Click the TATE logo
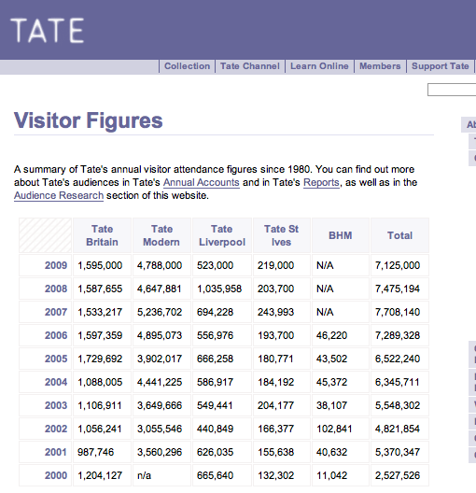 tap(47, 30)
